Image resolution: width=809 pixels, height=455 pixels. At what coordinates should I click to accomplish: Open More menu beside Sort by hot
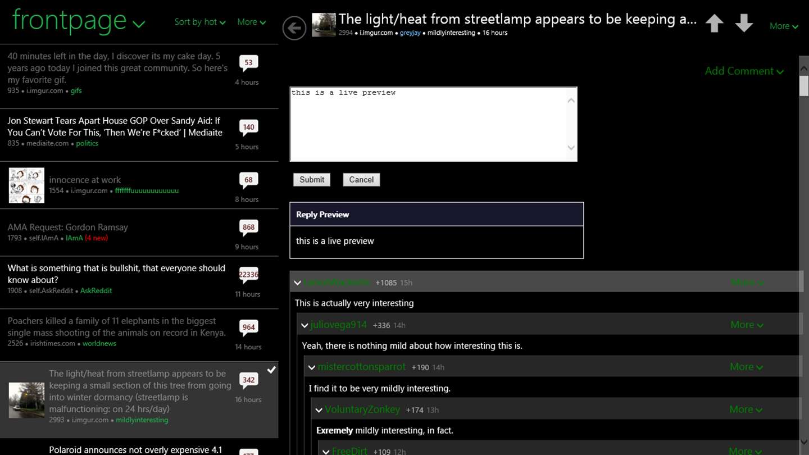[x=251, y=22]
